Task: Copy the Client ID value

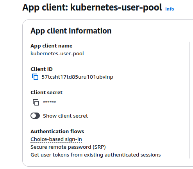Action: point(35,77)
